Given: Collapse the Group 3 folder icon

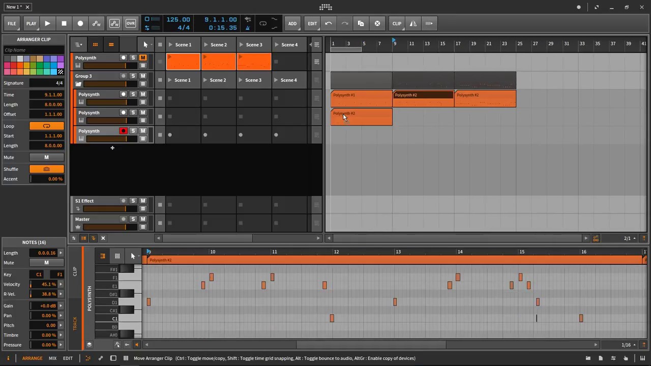Looking at the screenshot, I should [x=78, y=84].
